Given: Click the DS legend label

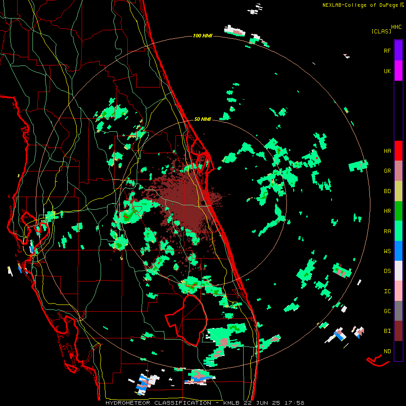Looking at the screenshot, I should point(387,271).
